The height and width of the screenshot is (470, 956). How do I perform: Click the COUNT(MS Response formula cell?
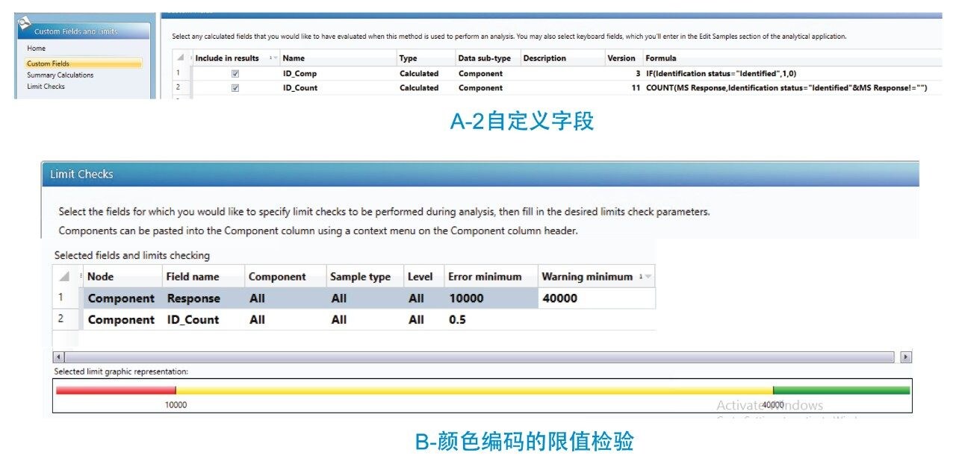786,88
